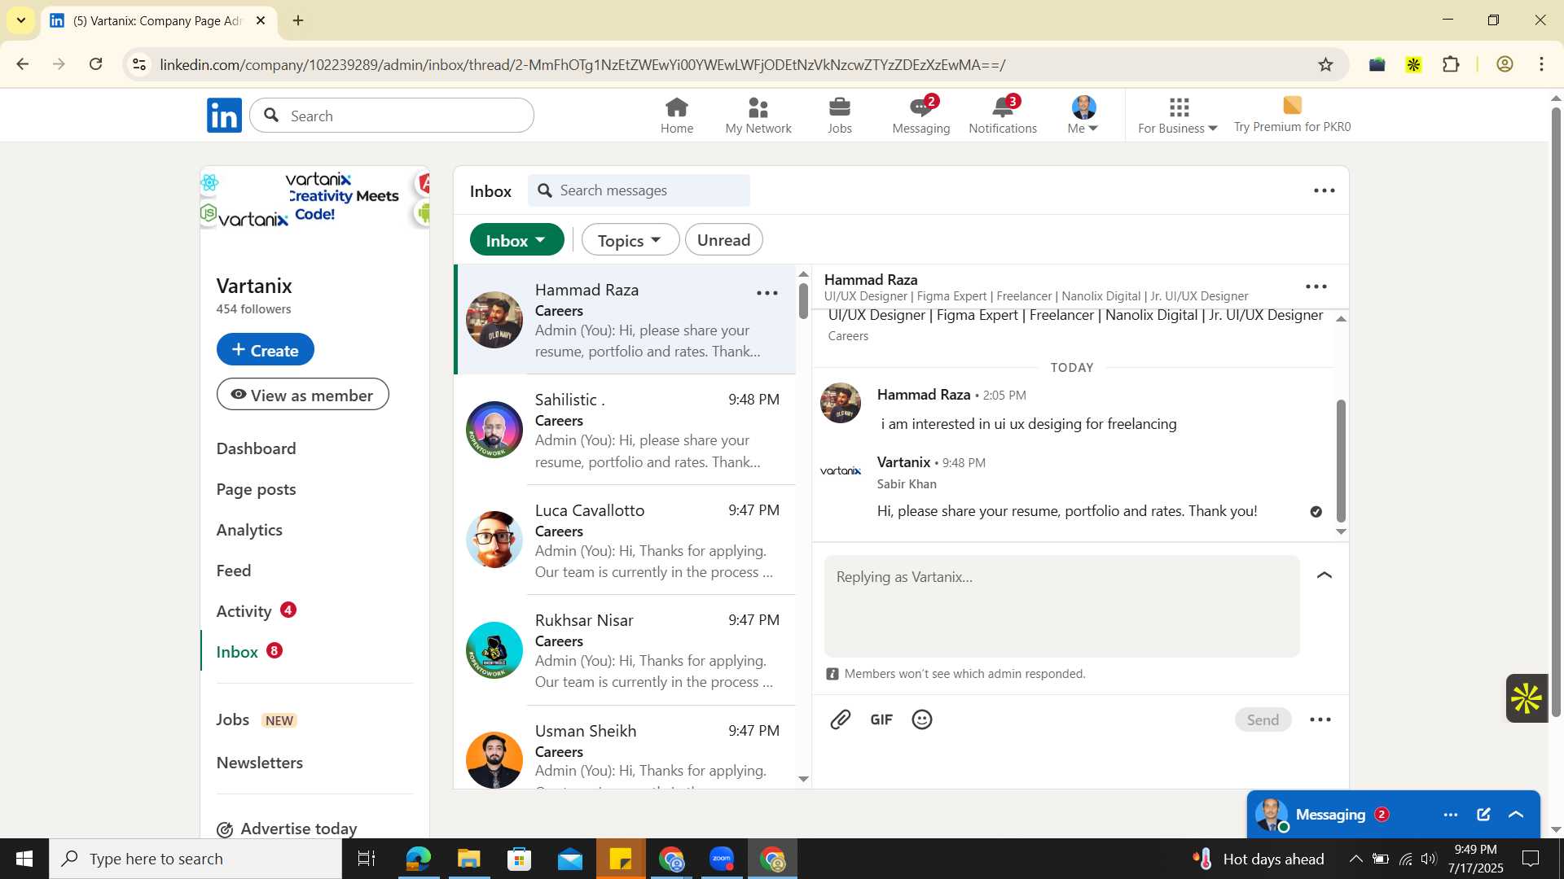
Task: Open LinkedIn home via logo
Action: point(224,116)
